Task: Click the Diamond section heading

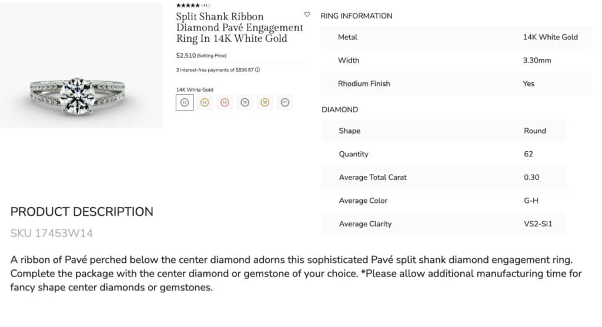Action: [340, 109]
